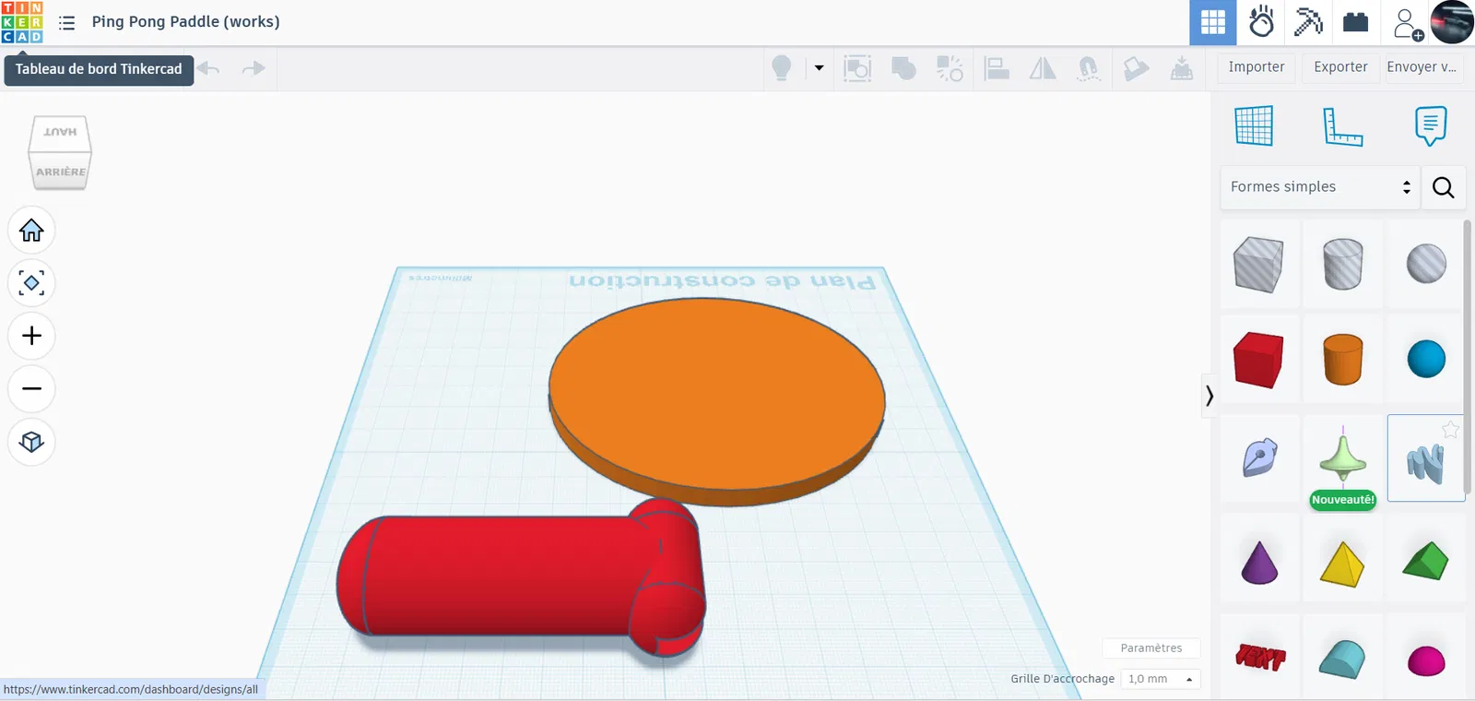Zoom in with the plus button
This screenshot has height=701, width=1475.
click(x=31, y=336)
